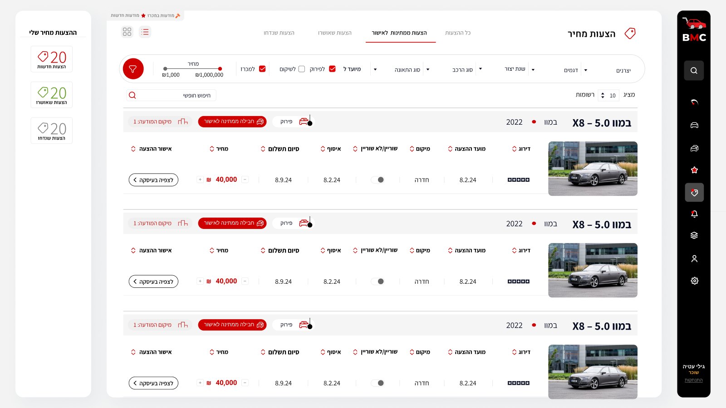Toggle the למכר checkbox
The height and width of the screenshot is (408, 726).
[262, 69]
